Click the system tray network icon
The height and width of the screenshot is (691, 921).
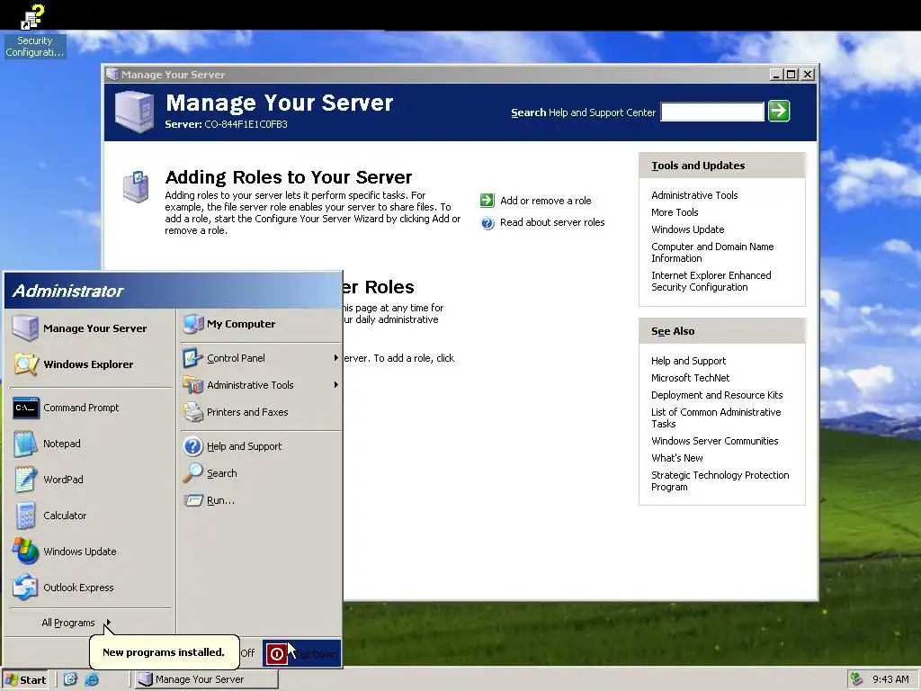856,679
